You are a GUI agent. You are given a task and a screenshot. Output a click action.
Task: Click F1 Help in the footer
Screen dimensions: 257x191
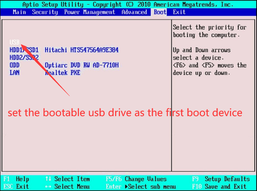point(16,179)
